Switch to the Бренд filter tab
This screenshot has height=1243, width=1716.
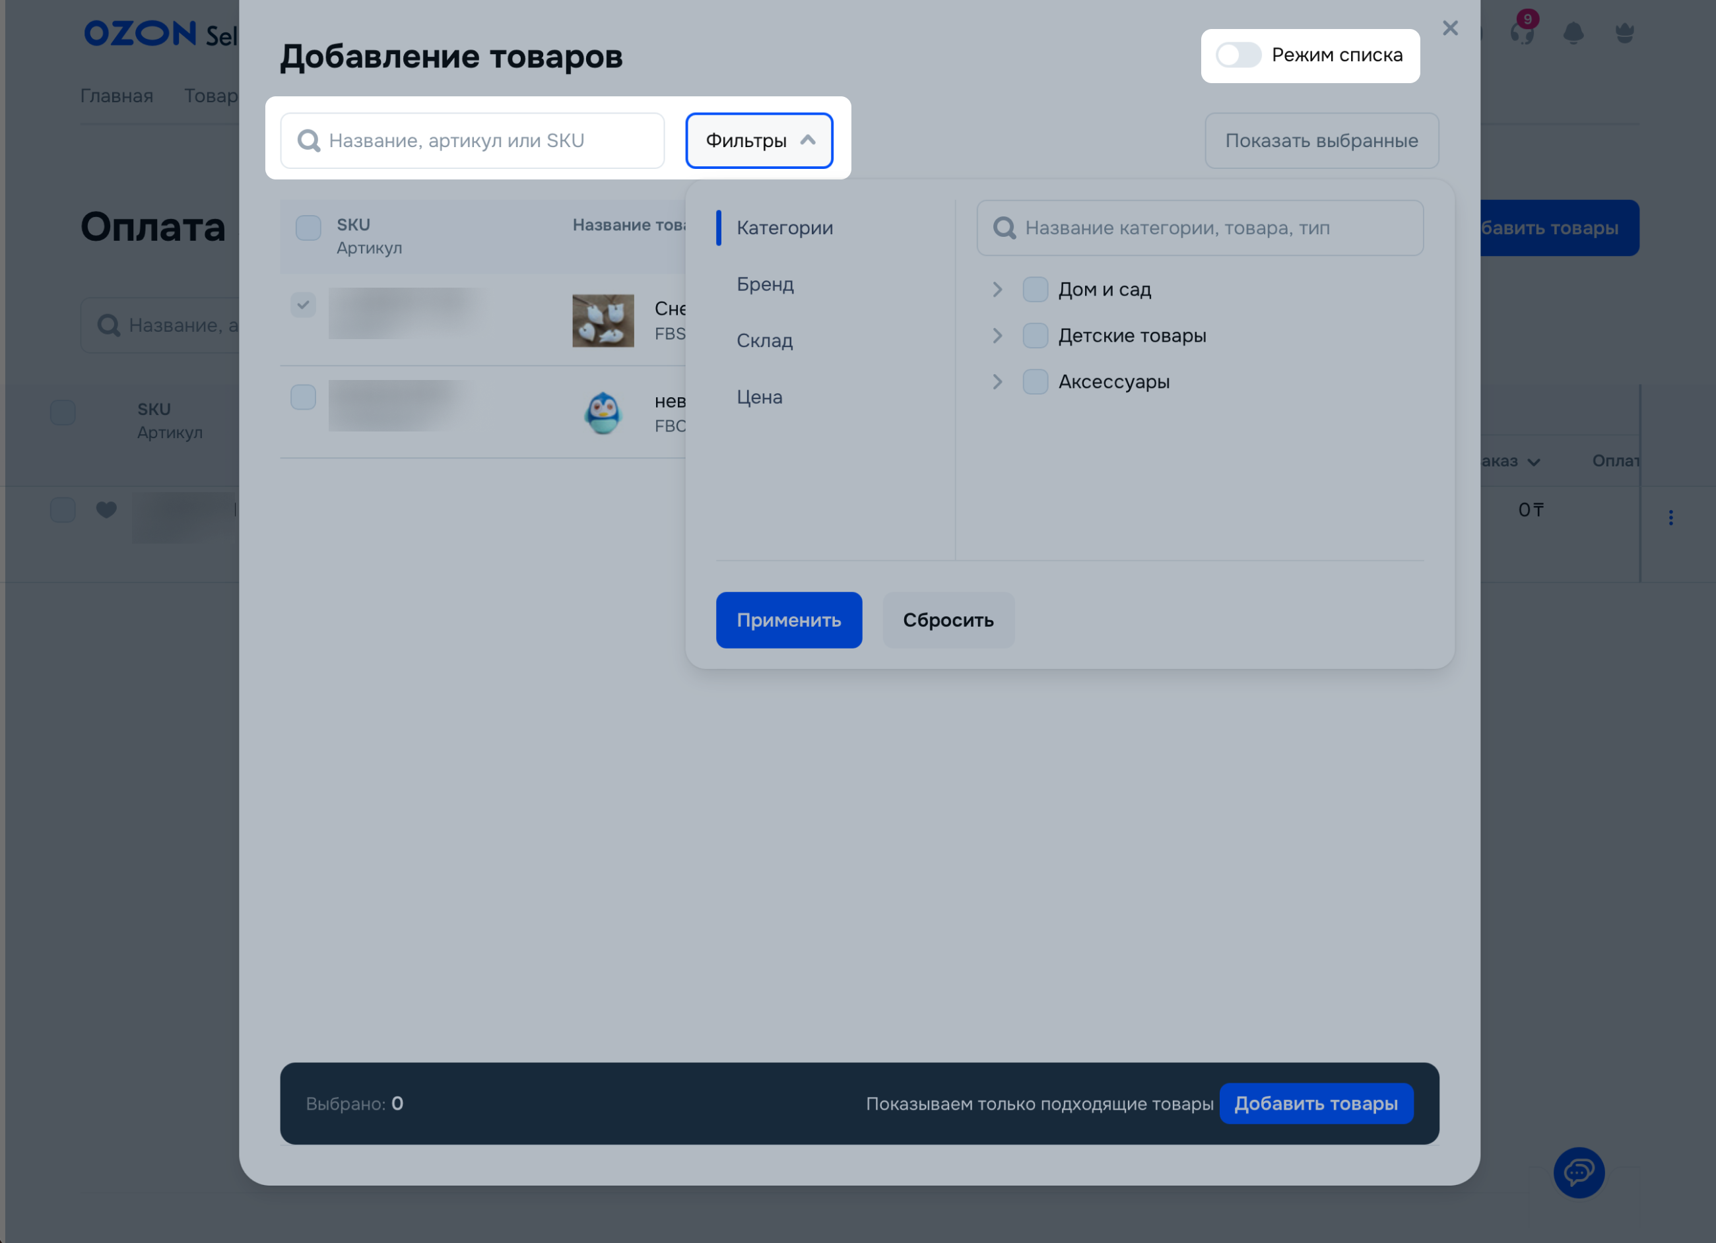(765, 284)
